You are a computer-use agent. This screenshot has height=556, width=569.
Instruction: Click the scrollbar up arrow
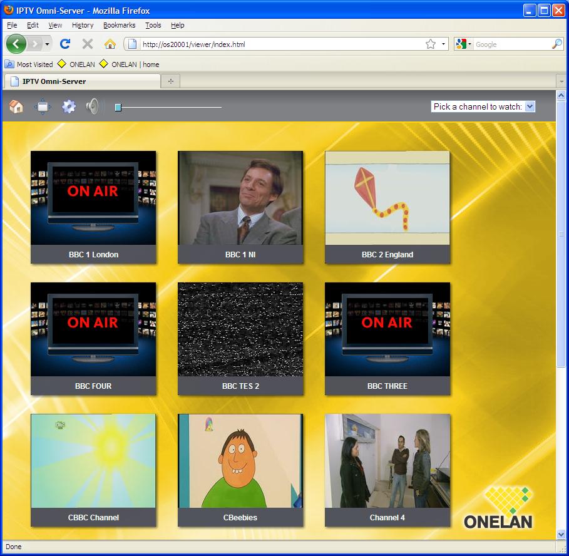pyautogui.click(x=561, y=96)
